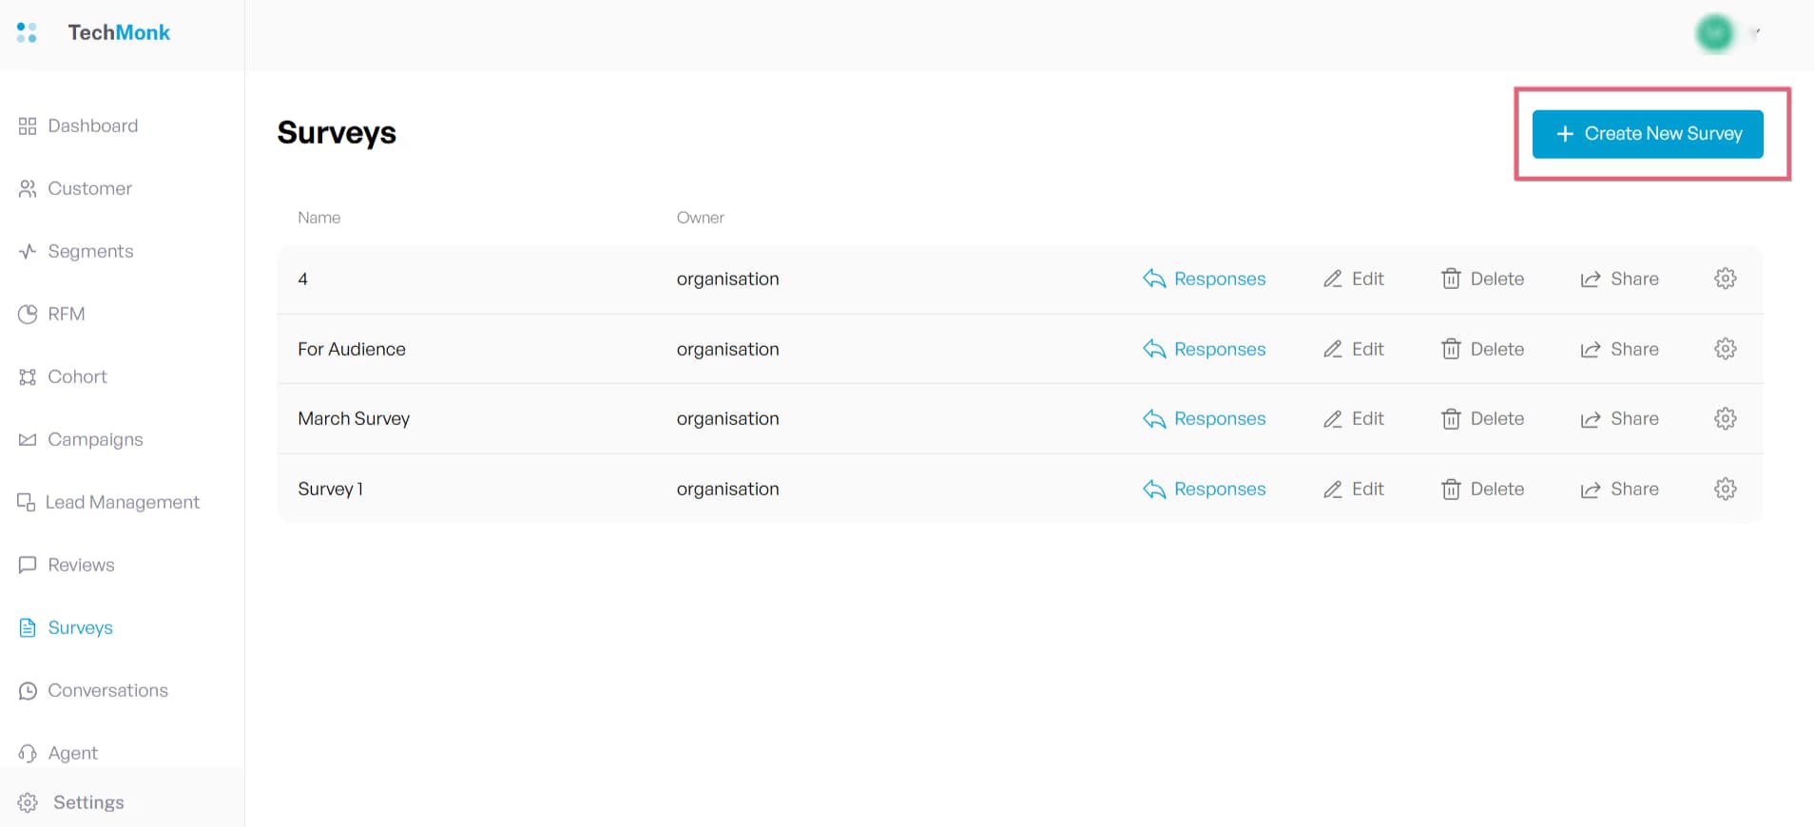Select RFM in the sidebar

[x=51, y=314]
